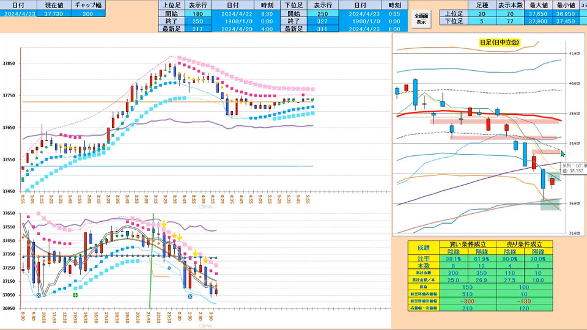Viewport: 587px width, 330px height.
Task: Select the 足種 value 5 for 下位足
Action: click(x=482, y=21)
